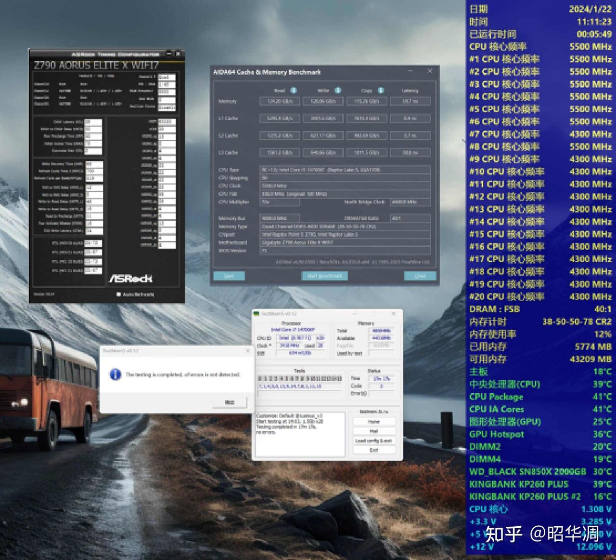Click the TestMem5 log text area
The width and height of the screenshot is (616, 560).
[x=300, y=434]
